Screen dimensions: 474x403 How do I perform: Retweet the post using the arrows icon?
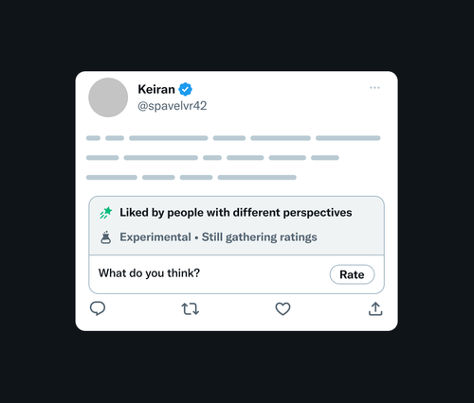pyautogui.click(x=191, y=309)
